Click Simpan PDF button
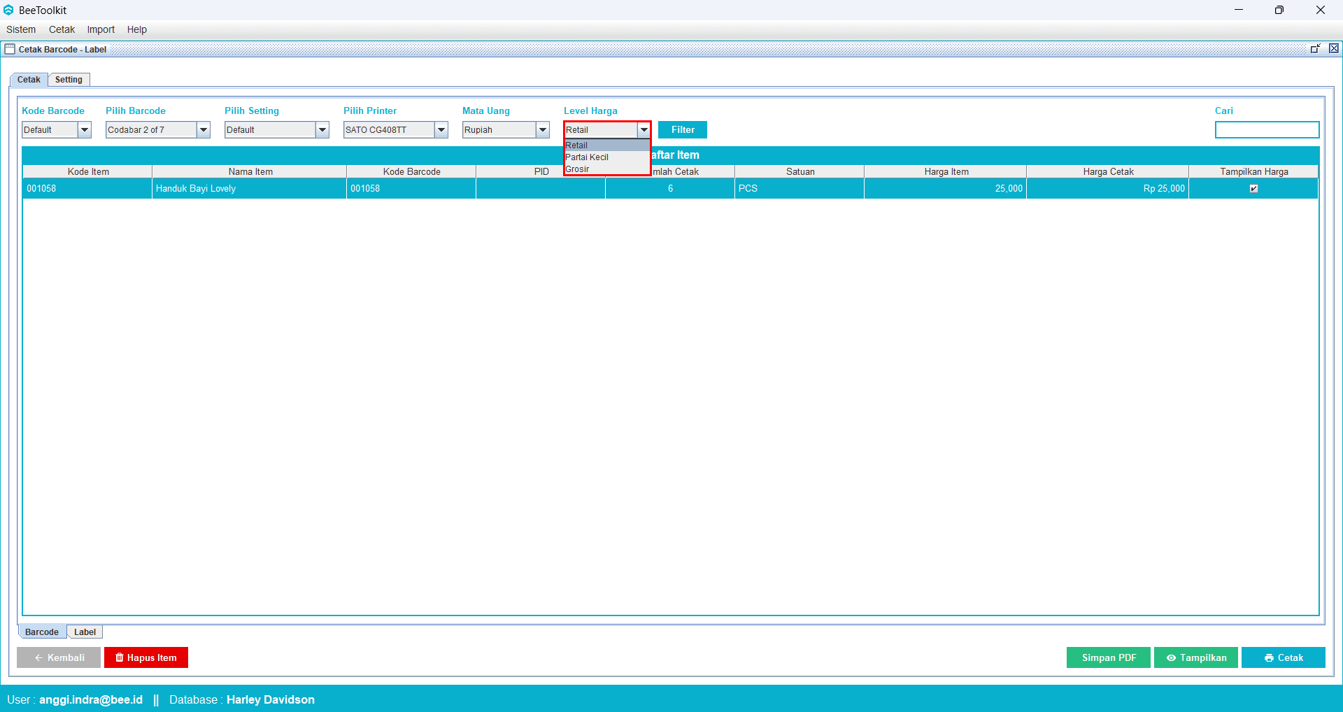The width and height of the screenshot is (1343, 712). pyautogui.click(x=1108, y=657)
